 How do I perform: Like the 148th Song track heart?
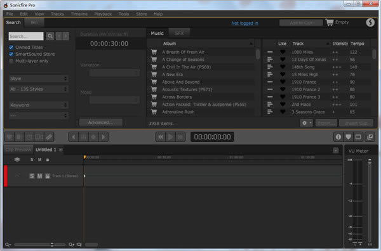coord(283,67)
